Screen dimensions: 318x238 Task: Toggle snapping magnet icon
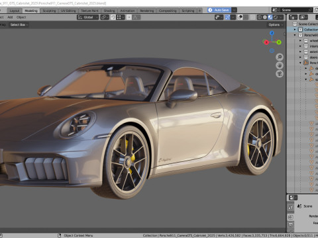click(113, 17)
